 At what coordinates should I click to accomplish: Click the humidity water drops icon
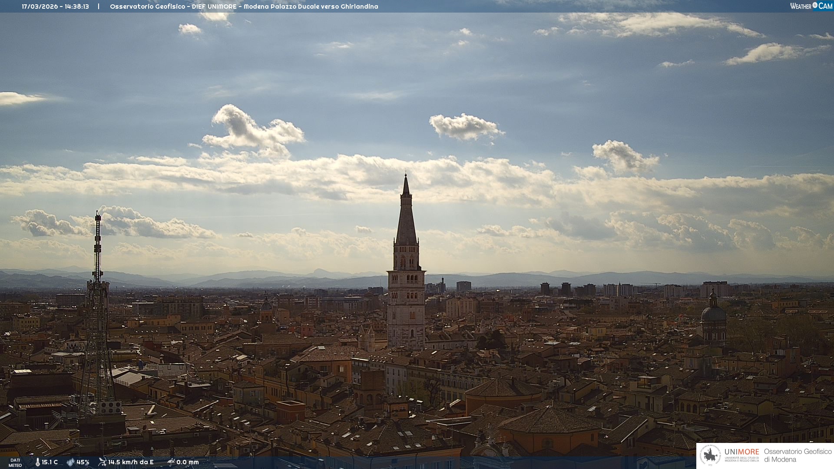point(70,462)
